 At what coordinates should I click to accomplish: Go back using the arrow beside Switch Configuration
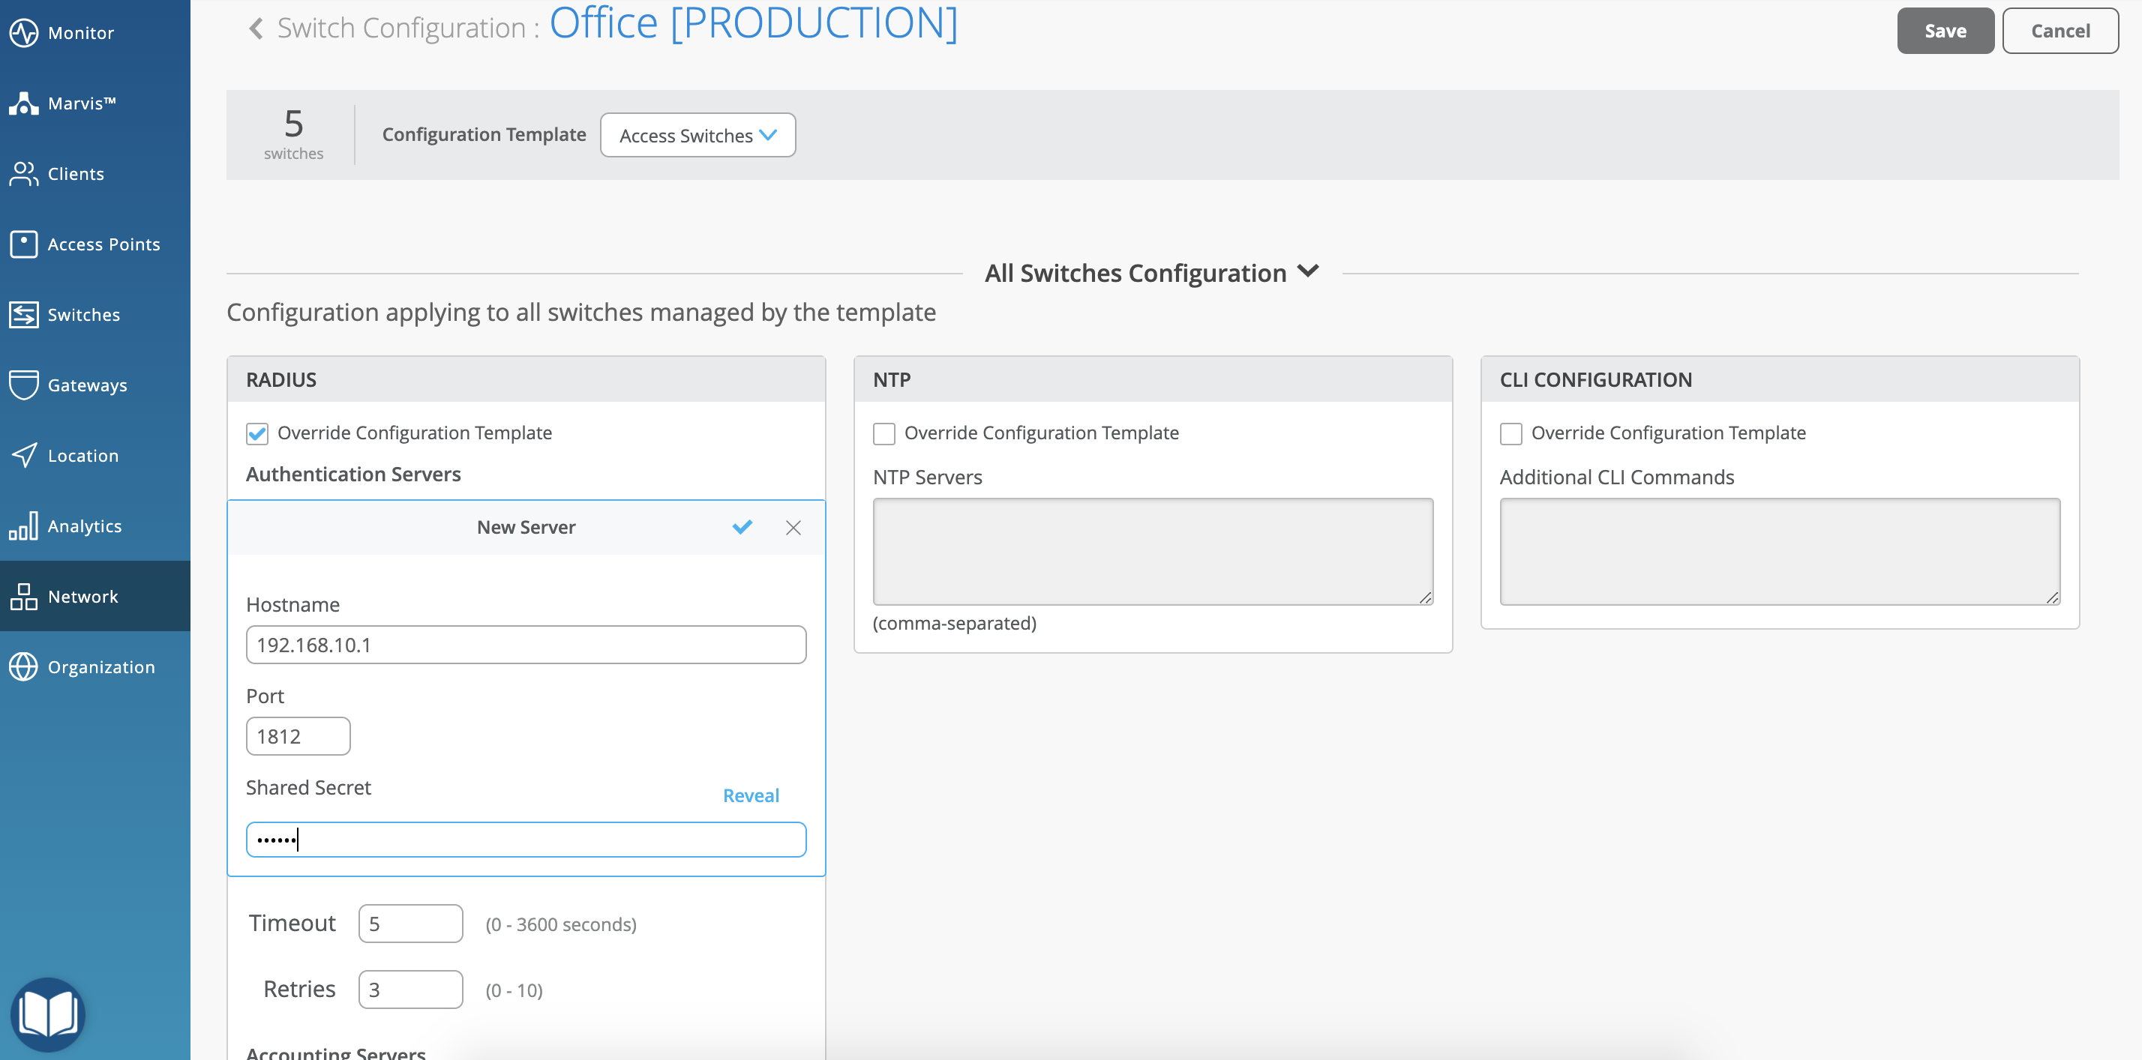[256, 28]
